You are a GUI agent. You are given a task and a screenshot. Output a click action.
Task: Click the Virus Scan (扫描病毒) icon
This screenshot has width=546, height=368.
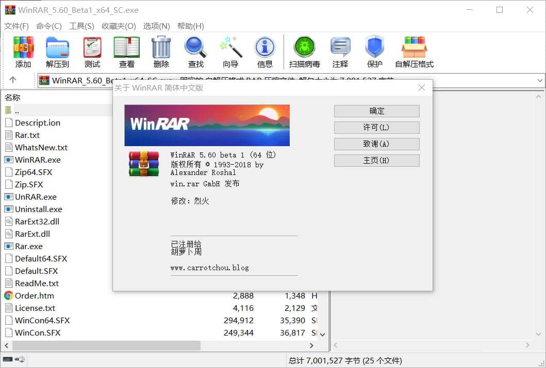click(x=305, y=48)
